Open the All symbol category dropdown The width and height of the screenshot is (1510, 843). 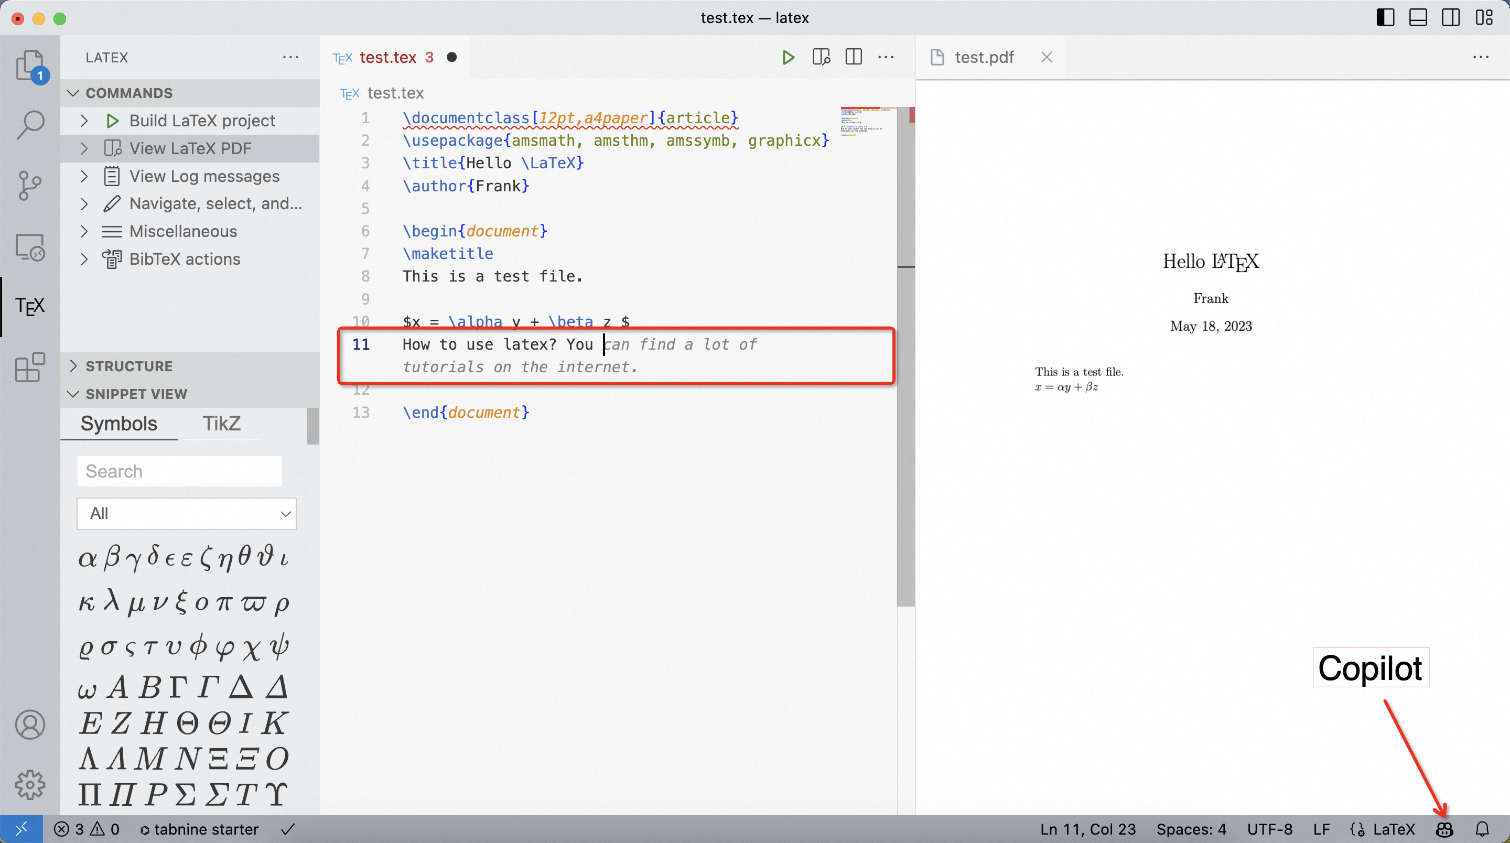[187, 514]
